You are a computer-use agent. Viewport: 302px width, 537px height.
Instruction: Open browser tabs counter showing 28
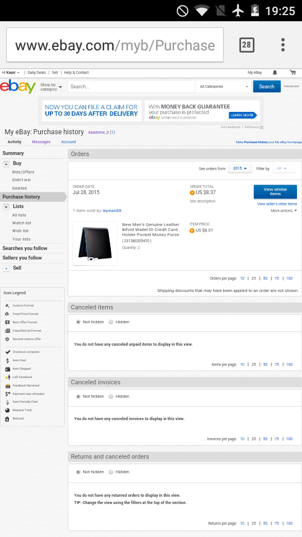(247, 45)
